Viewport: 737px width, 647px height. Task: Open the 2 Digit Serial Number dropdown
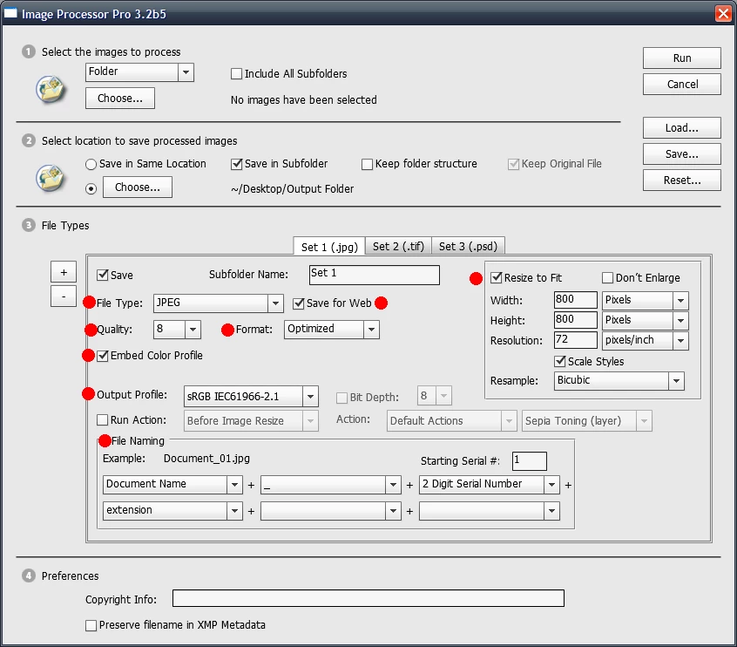(490, 484)
